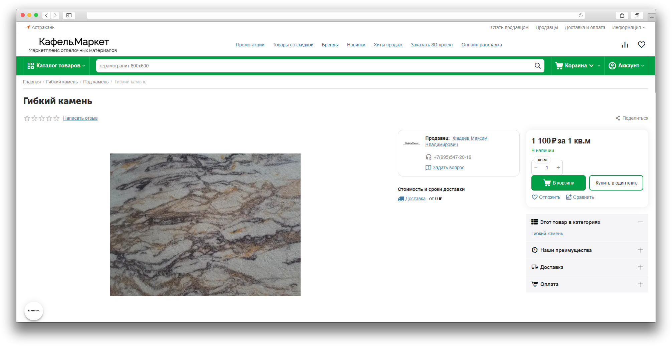The width and height of the screenshot is (672, 346).
Task: Open the Промо-акции menu item
Action: coord(250,45)
